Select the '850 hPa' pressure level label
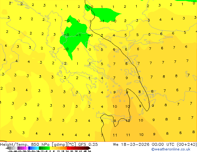The height and width of the screenshot is (152, 197). pos(40,145)
